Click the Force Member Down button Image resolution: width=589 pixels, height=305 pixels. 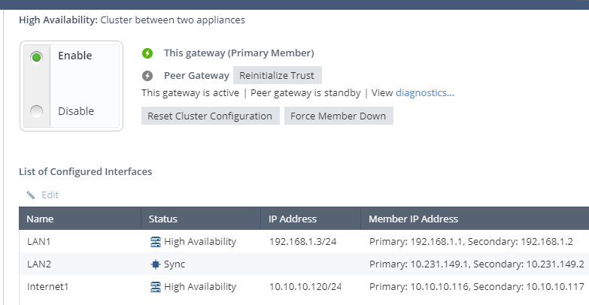pos(339,116)
